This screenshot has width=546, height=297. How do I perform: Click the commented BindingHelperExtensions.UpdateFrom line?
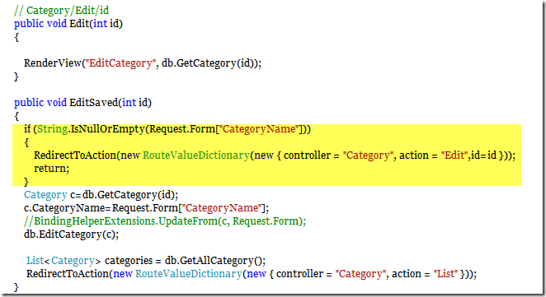165,221
